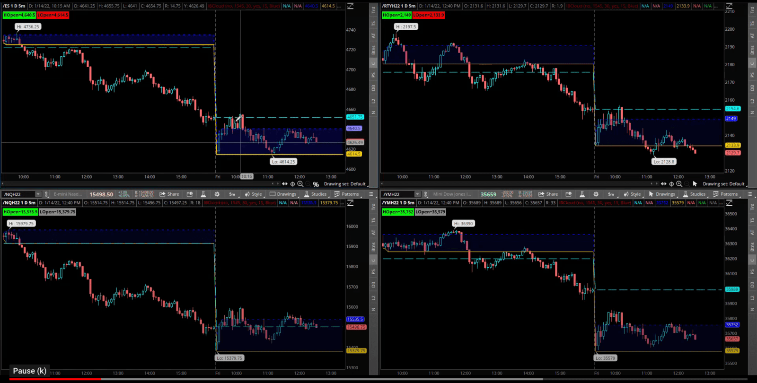Open Patterns menu on /NQH22 chart

click(346, 194)
